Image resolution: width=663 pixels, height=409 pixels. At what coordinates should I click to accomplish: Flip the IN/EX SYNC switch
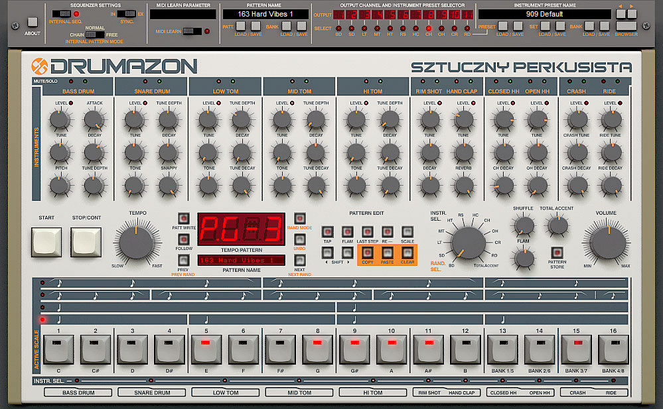126,14
